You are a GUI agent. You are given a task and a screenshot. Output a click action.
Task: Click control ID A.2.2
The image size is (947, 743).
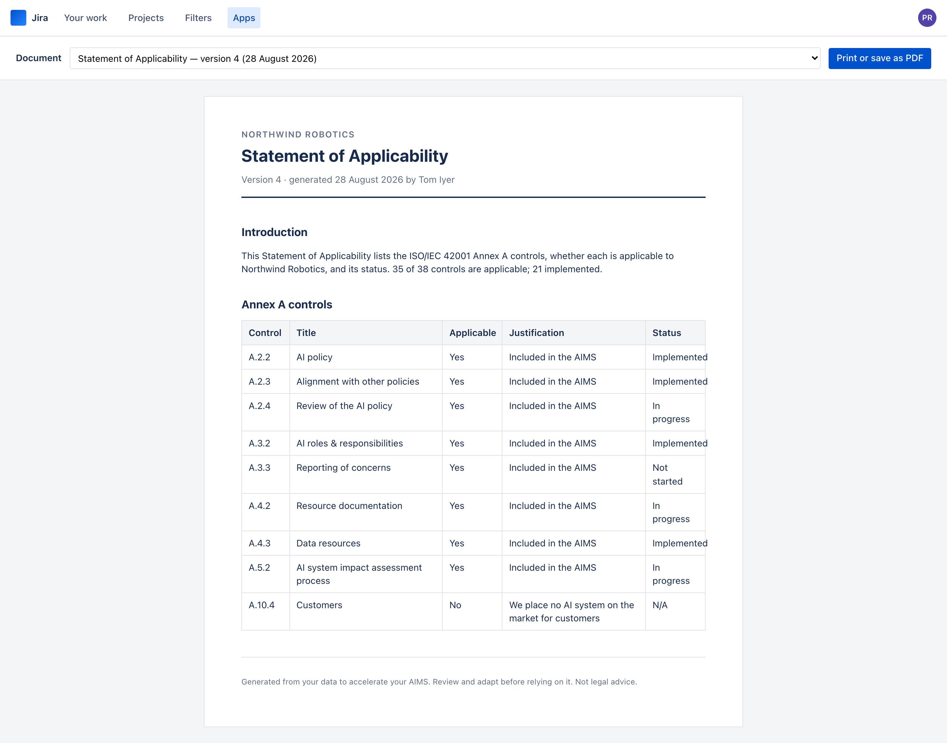click(259, 357)
